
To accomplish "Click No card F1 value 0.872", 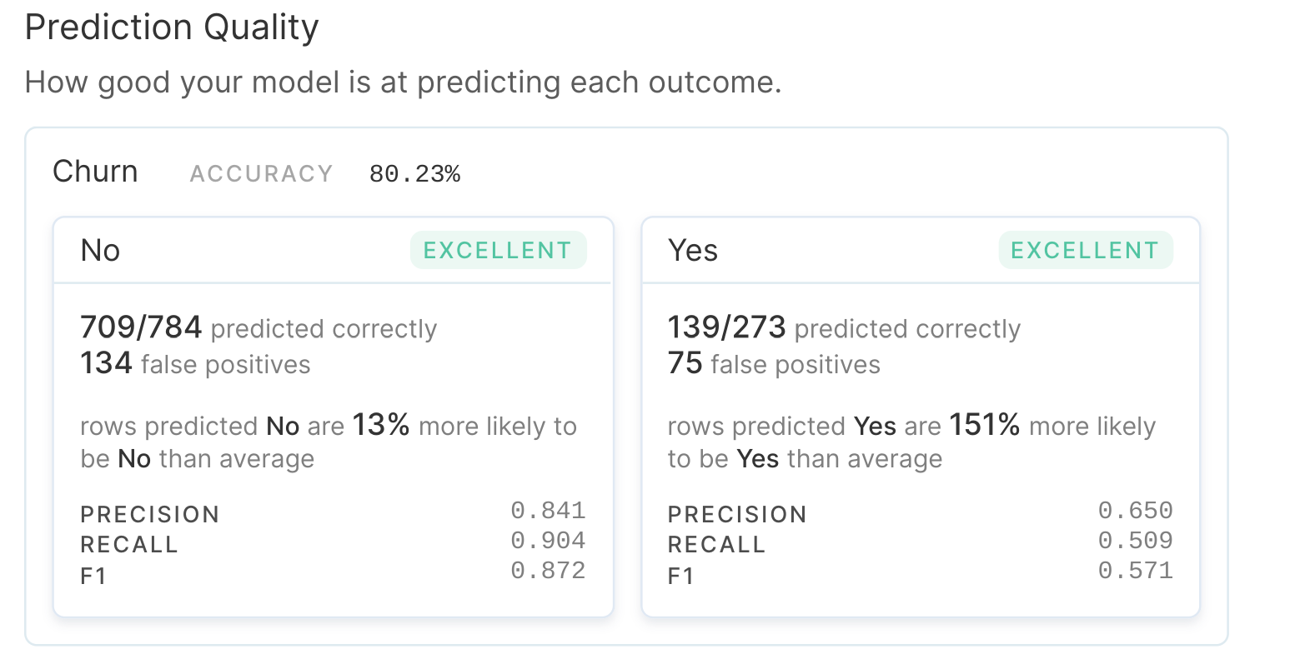I will pos(548,571).
